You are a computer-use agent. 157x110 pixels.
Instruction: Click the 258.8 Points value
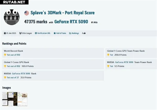click(120, 55)
